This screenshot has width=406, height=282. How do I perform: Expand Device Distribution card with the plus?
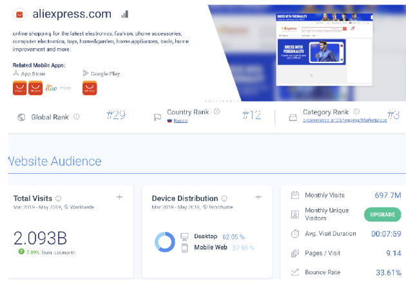click(x=258, y=197)
